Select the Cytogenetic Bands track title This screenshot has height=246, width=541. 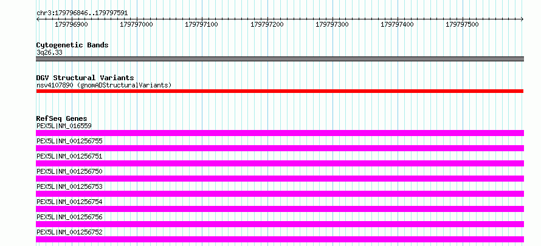tap(72, 45)
